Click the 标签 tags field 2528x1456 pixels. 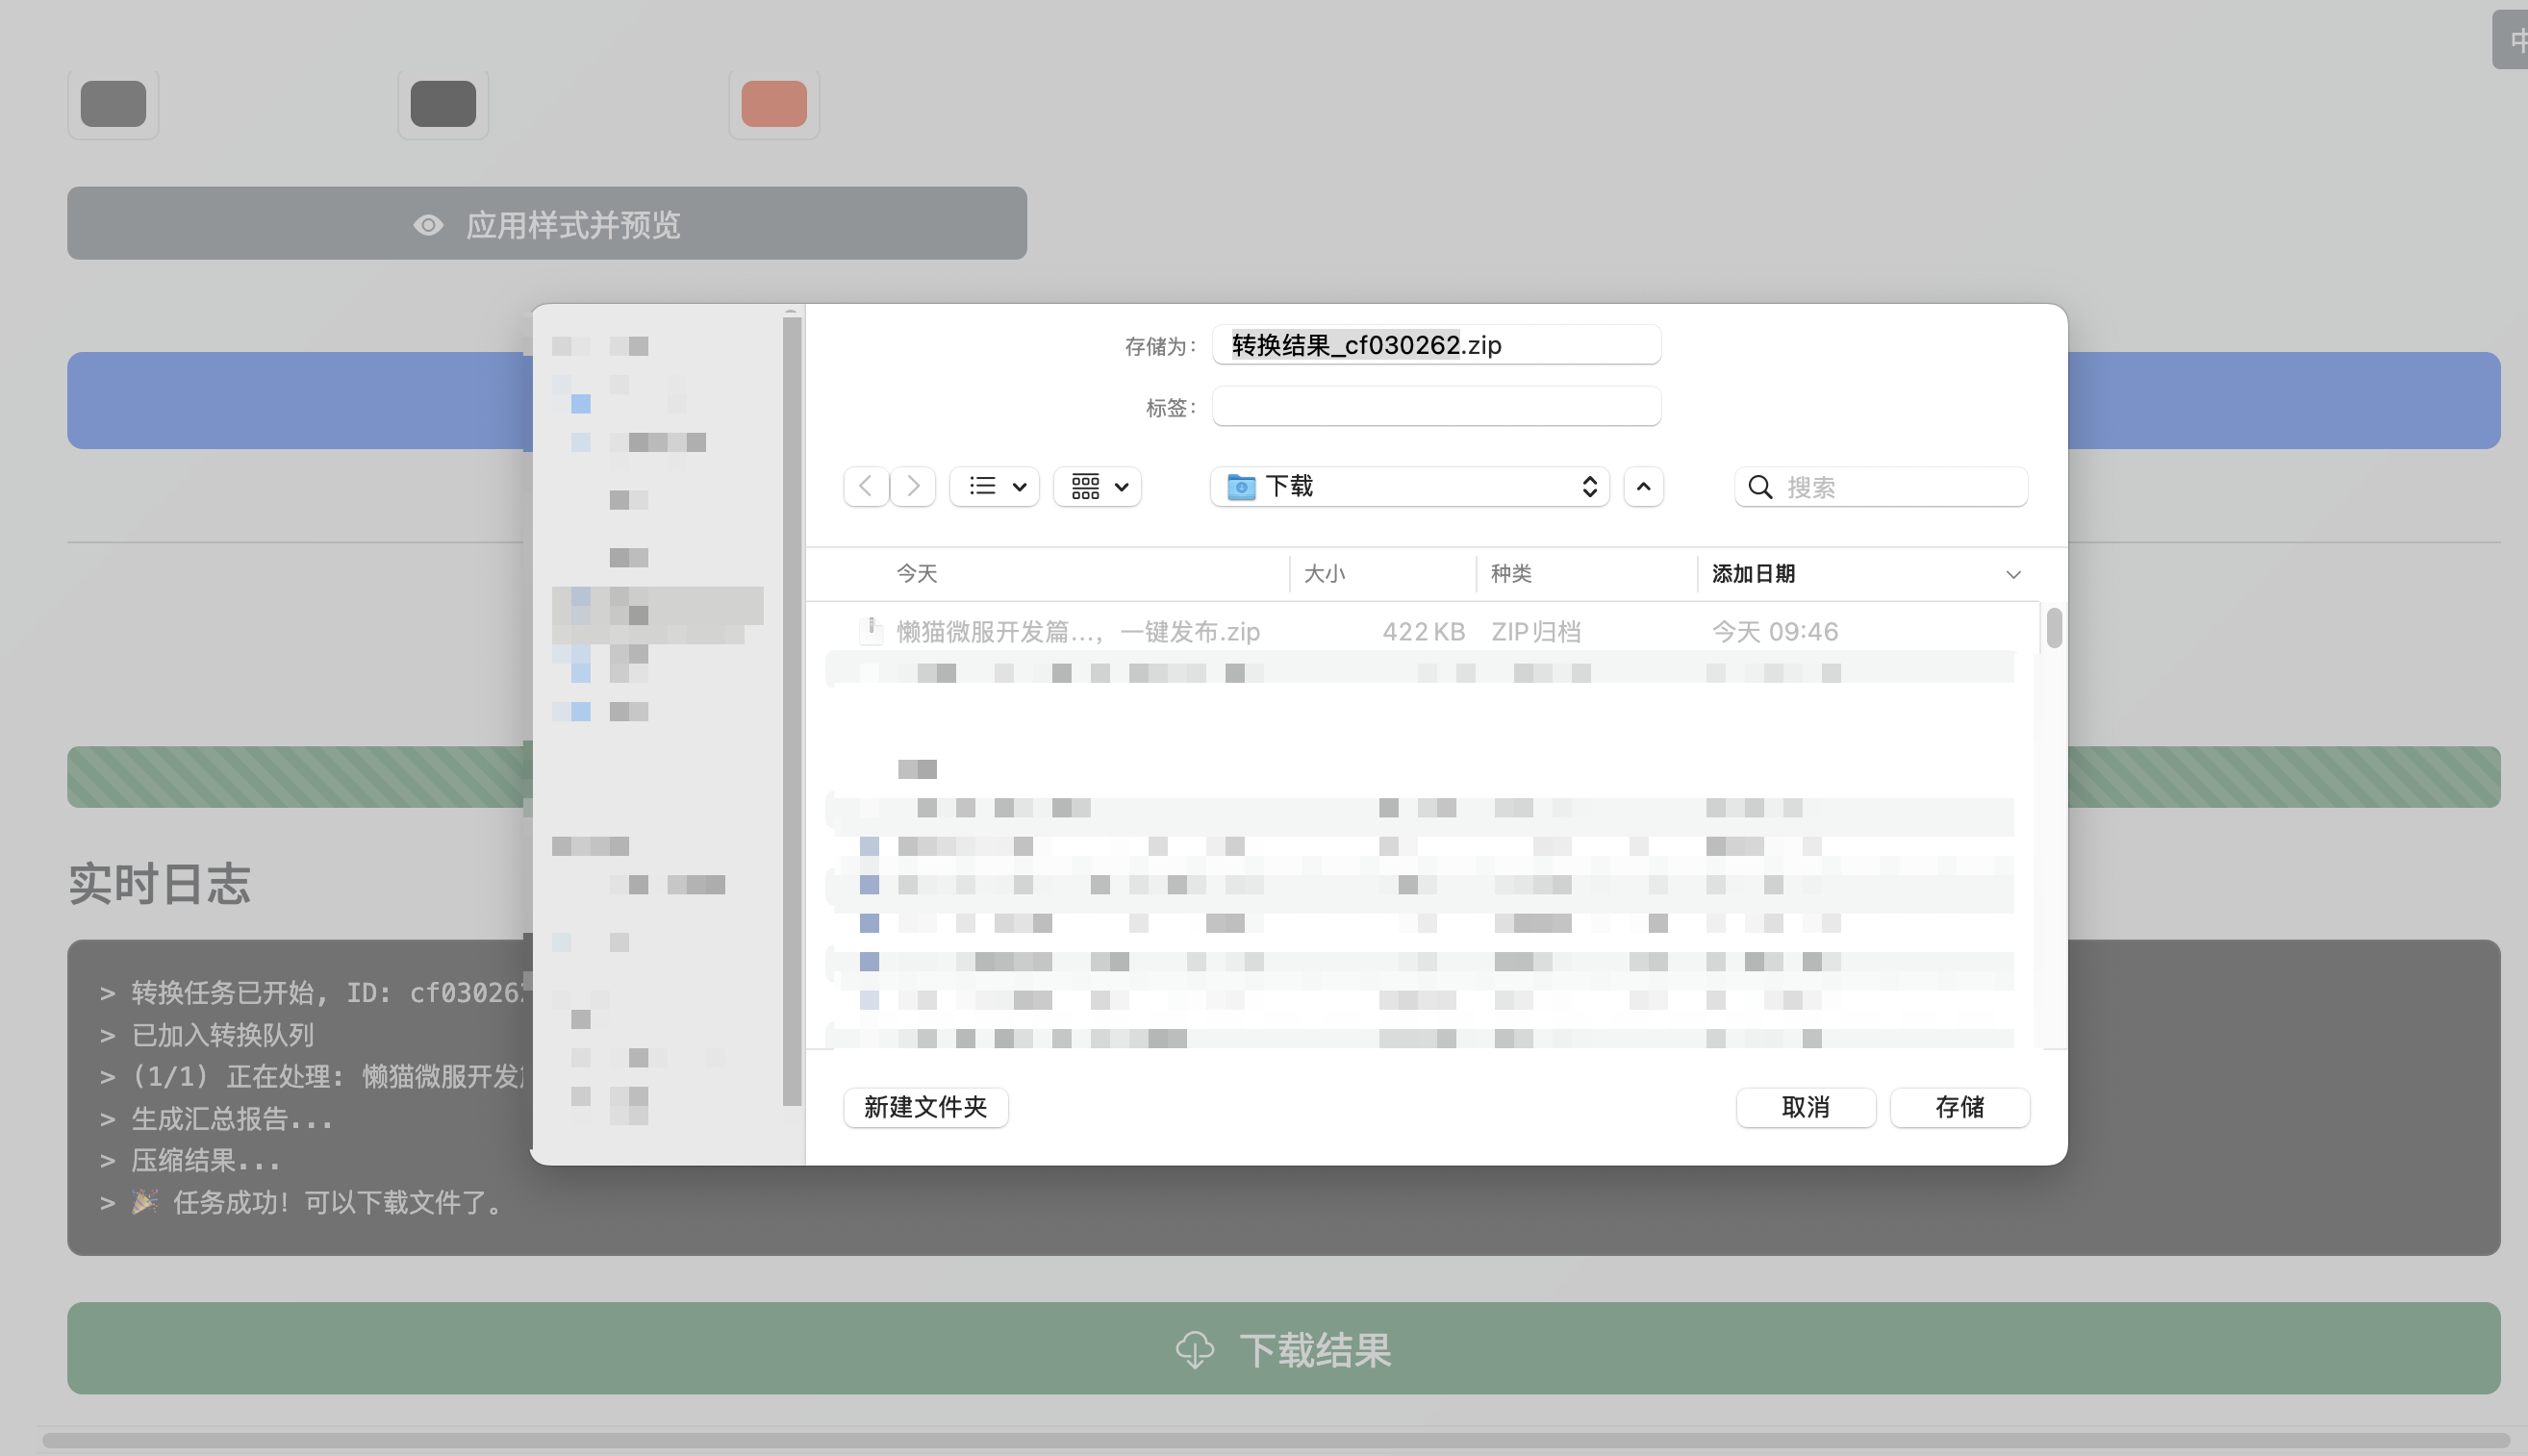tap(1437, 407)
